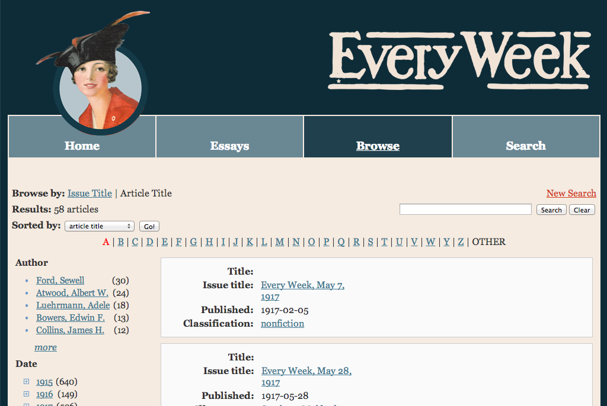Switch to the Search tab
This screenshot has width=607, height=406.
[x=526, y=146]
